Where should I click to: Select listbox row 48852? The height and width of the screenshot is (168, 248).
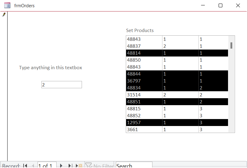point(177,116)
